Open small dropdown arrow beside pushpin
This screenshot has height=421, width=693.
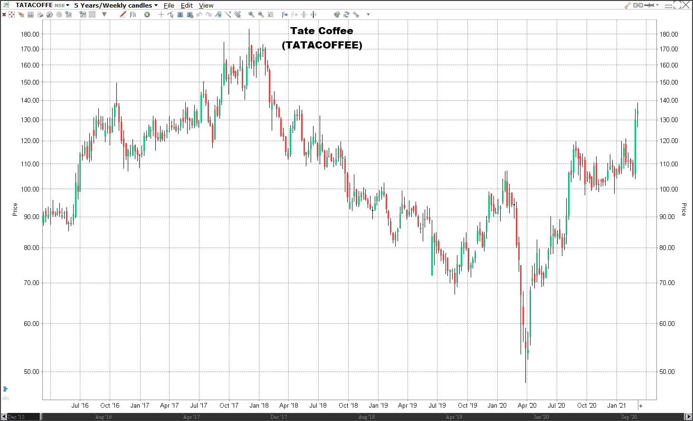pyautogui.click(x=657, y=5)
